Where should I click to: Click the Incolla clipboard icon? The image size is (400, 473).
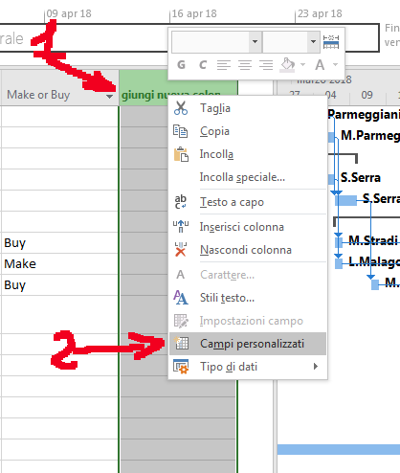click(181, 154)
